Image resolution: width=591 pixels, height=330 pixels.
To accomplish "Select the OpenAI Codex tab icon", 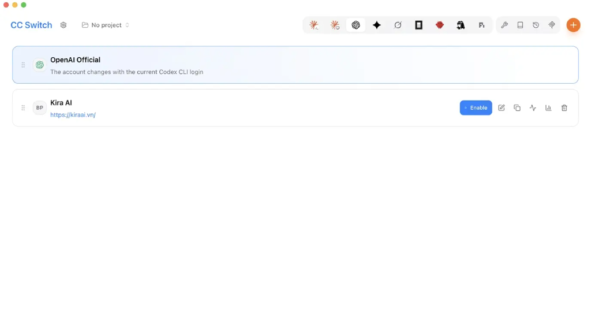I will pos(356,25).
